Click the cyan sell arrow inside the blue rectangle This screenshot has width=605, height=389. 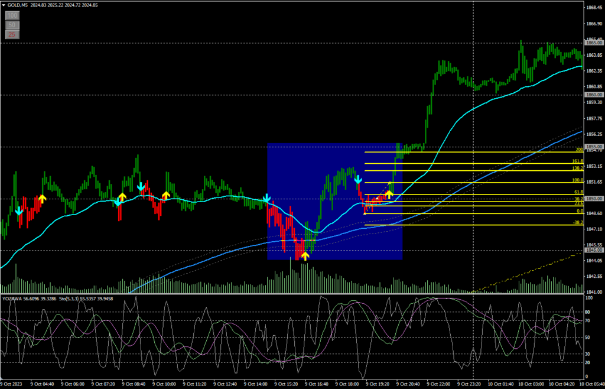pyautogui.click(x=358, y=178)
